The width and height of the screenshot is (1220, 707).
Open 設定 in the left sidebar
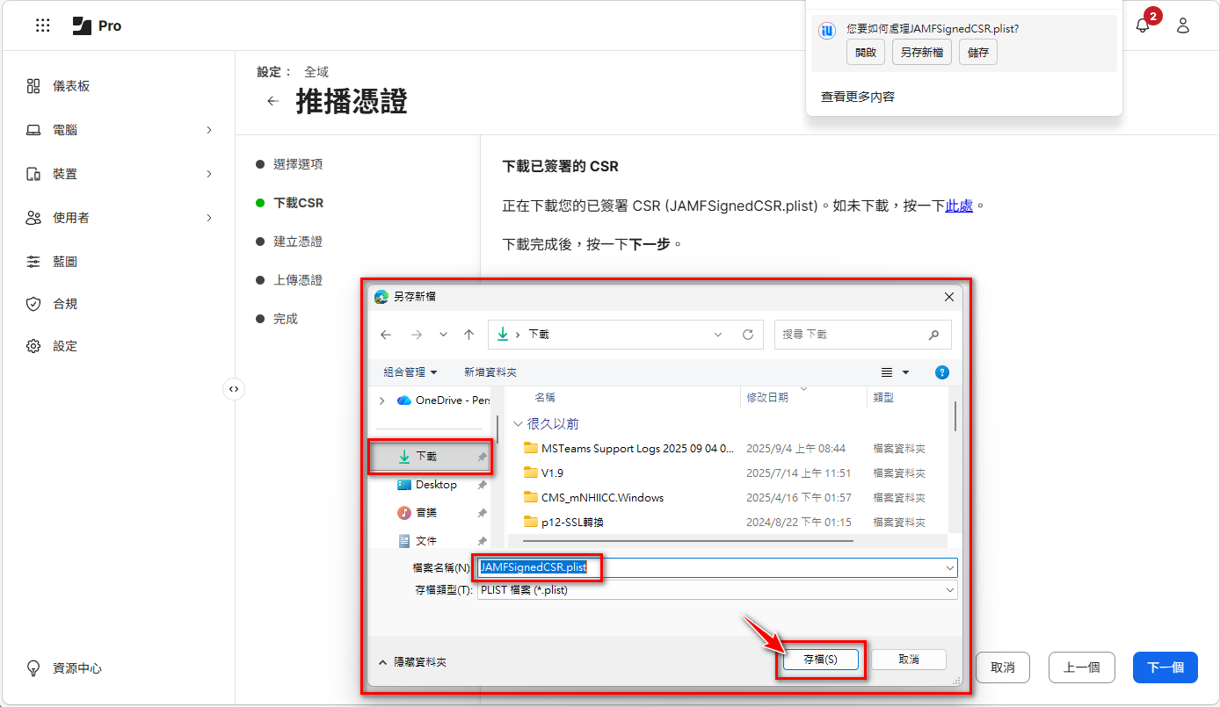pos(64,346)
